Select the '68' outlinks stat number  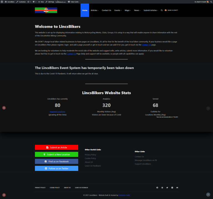coord(155,105)
